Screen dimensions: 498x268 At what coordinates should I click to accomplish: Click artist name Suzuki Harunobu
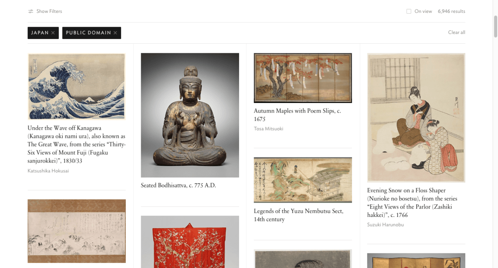(386, 225)
